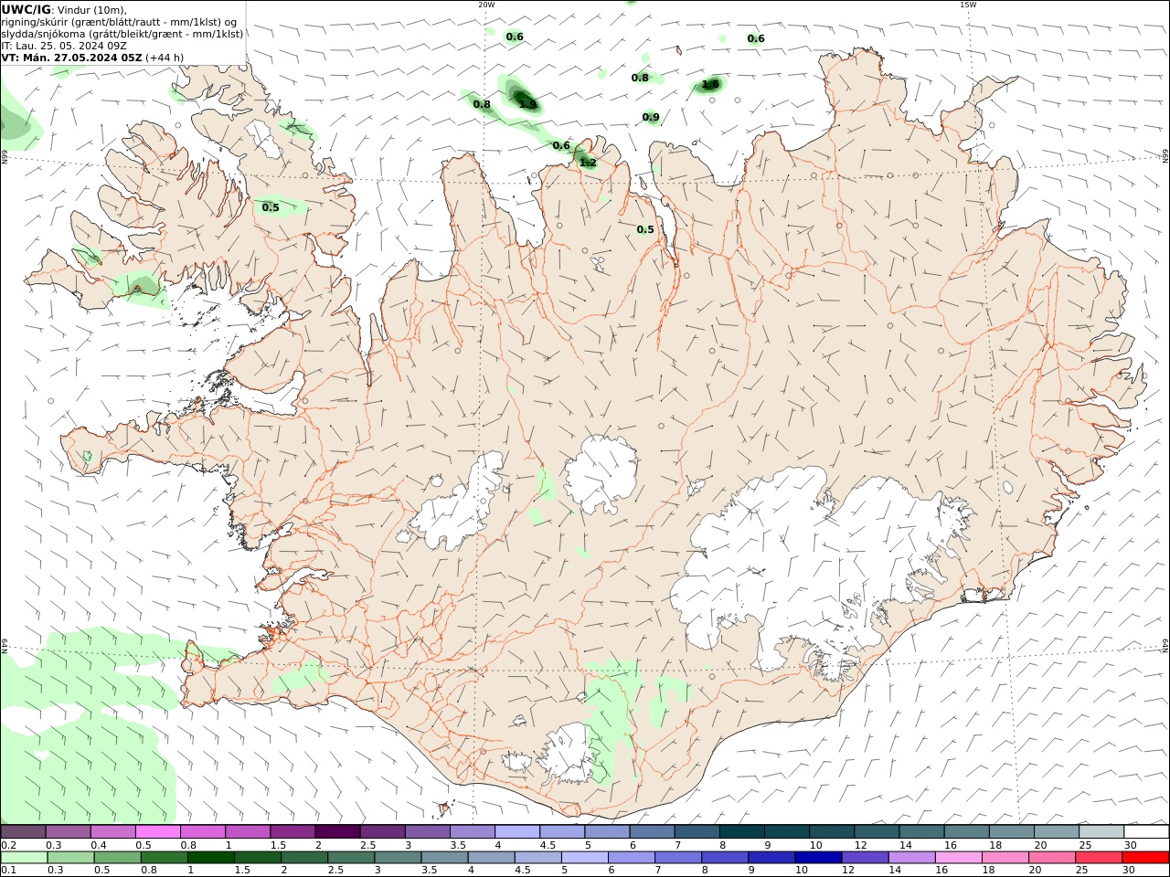The width and height of the screenshot is (1170, 877).
Task: Click the 0.6 value just below the 20W label
Action: 515,37
